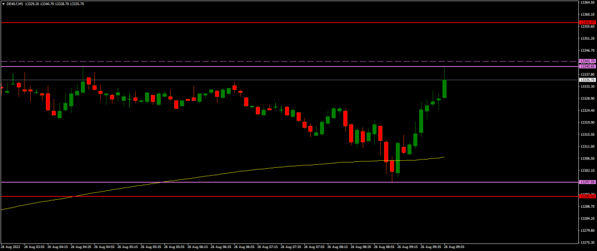Click the DE40.f,M5 chart title text
This screenshot has height=251, width=597.
pos(16,3)
